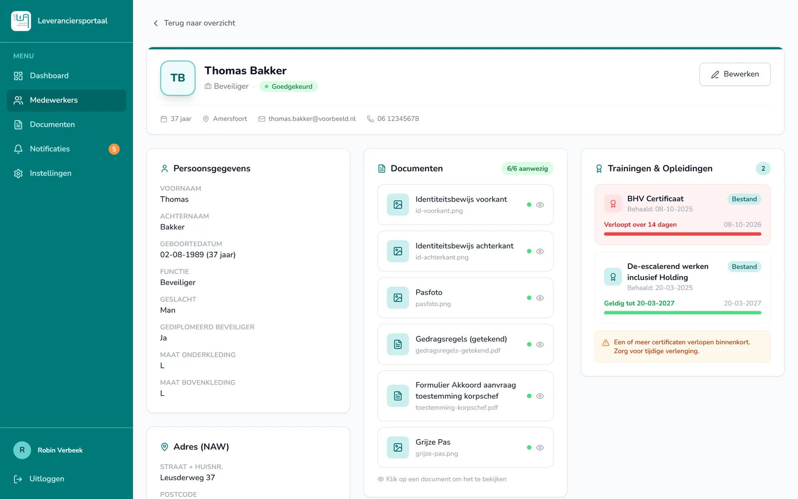Open Medewerkers in the sidebar menu
798x499 pixels.
(66, 100)
